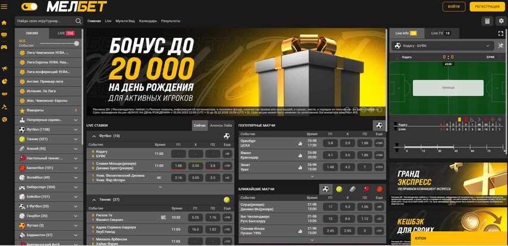
Task: Open the Календарь menu item
Action: (148, 21)
